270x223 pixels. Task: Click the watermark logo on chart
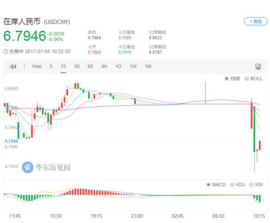click(28, 167)
